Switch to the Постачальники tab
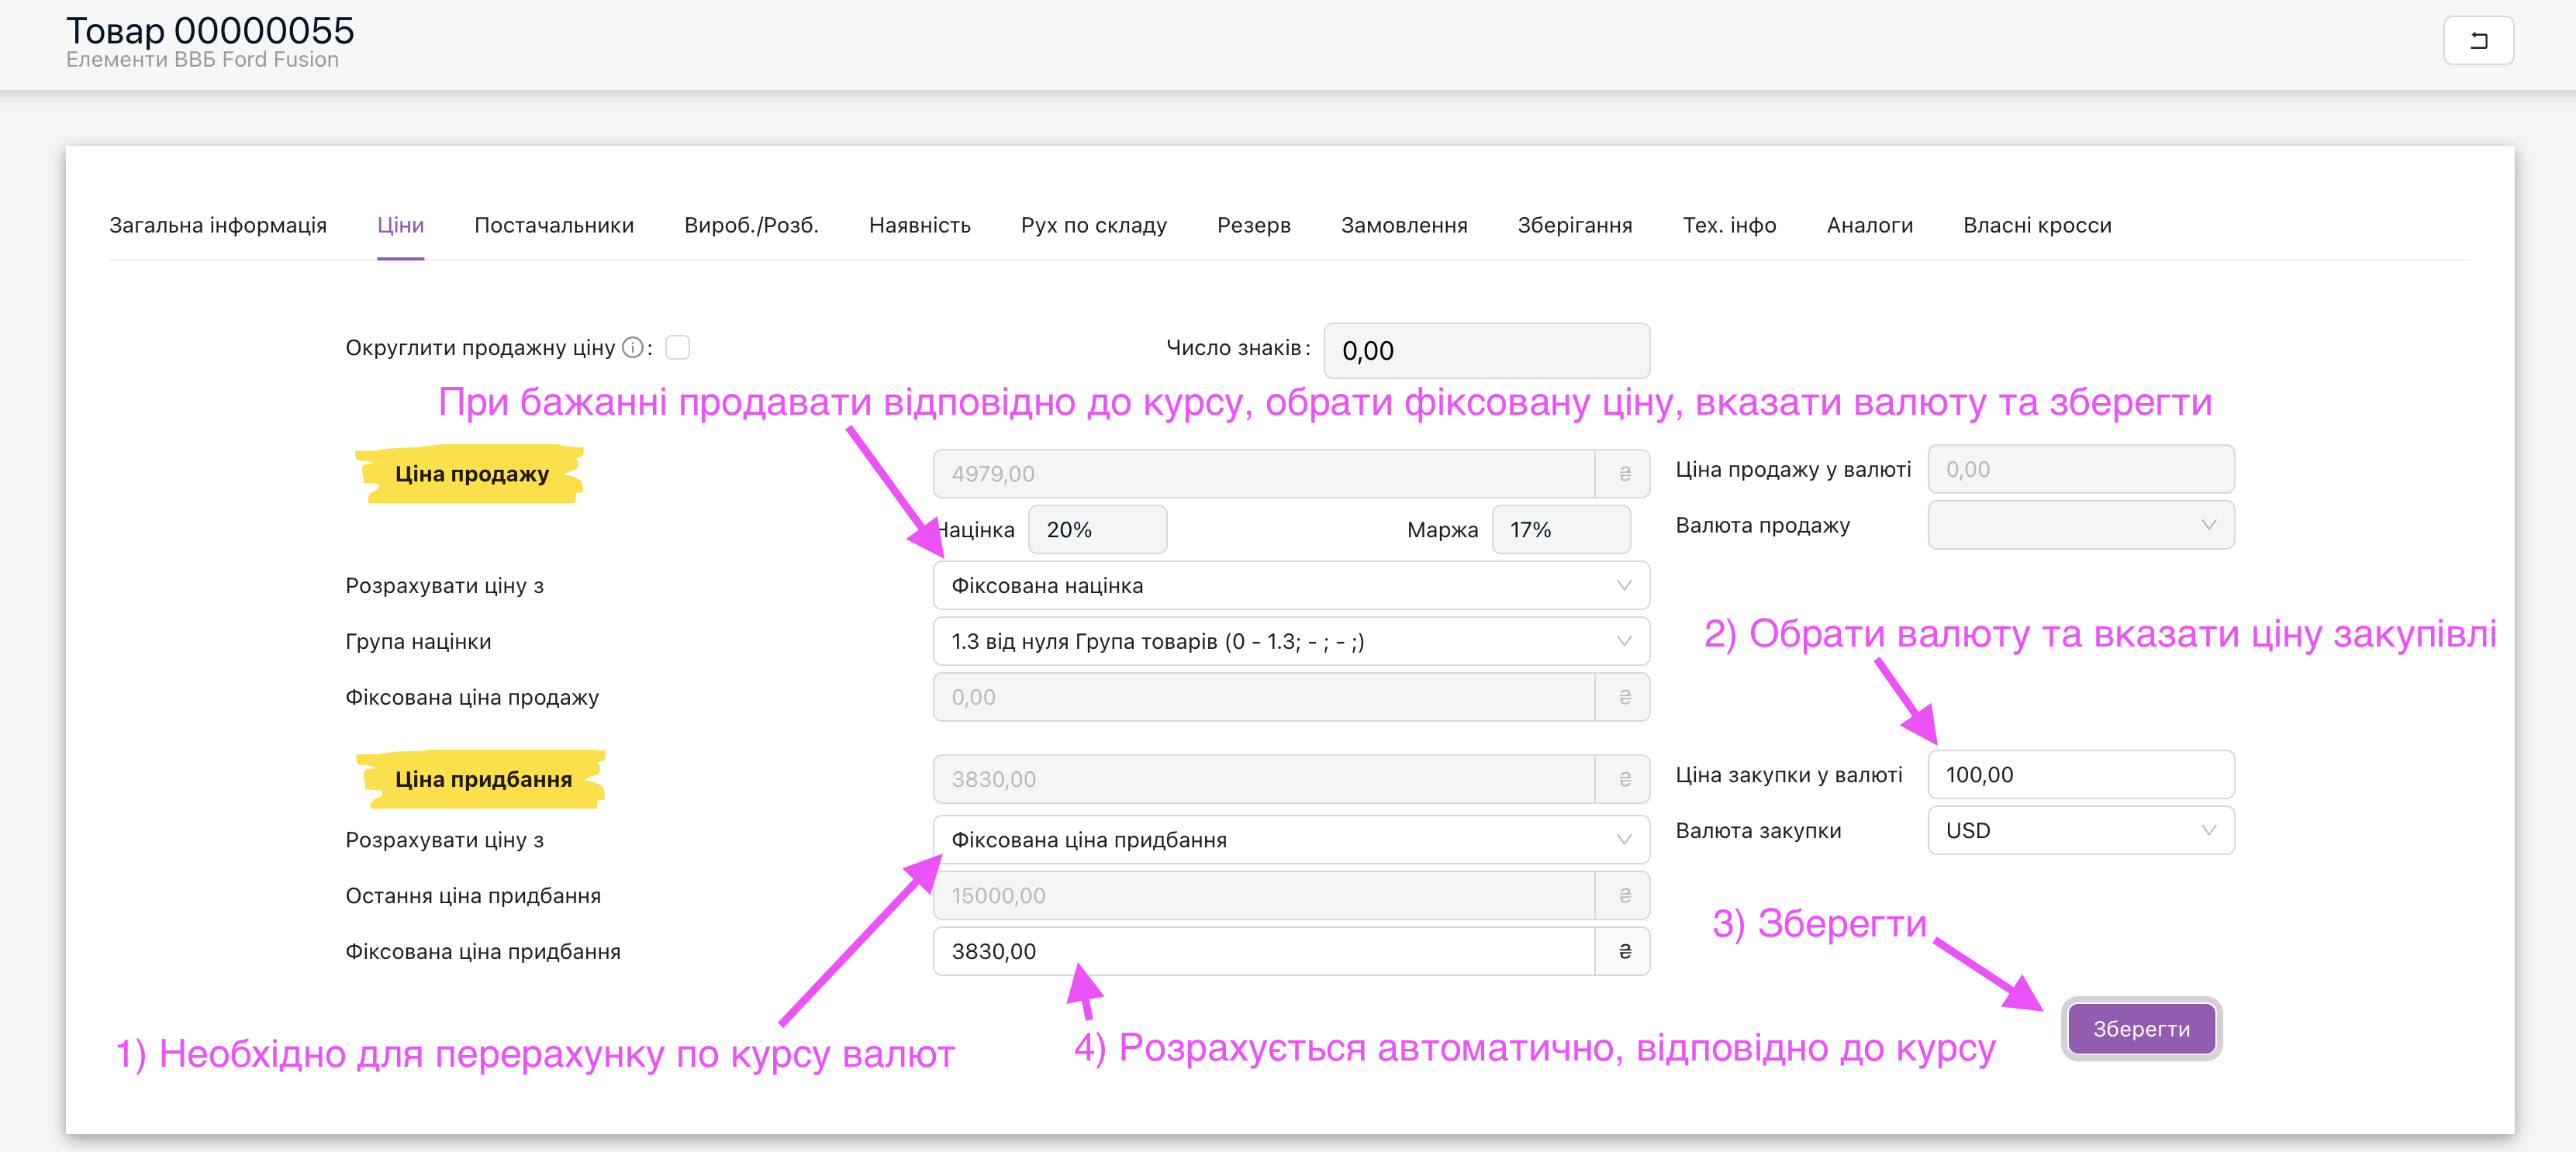2576x1152 pixels. click(553, 225)
